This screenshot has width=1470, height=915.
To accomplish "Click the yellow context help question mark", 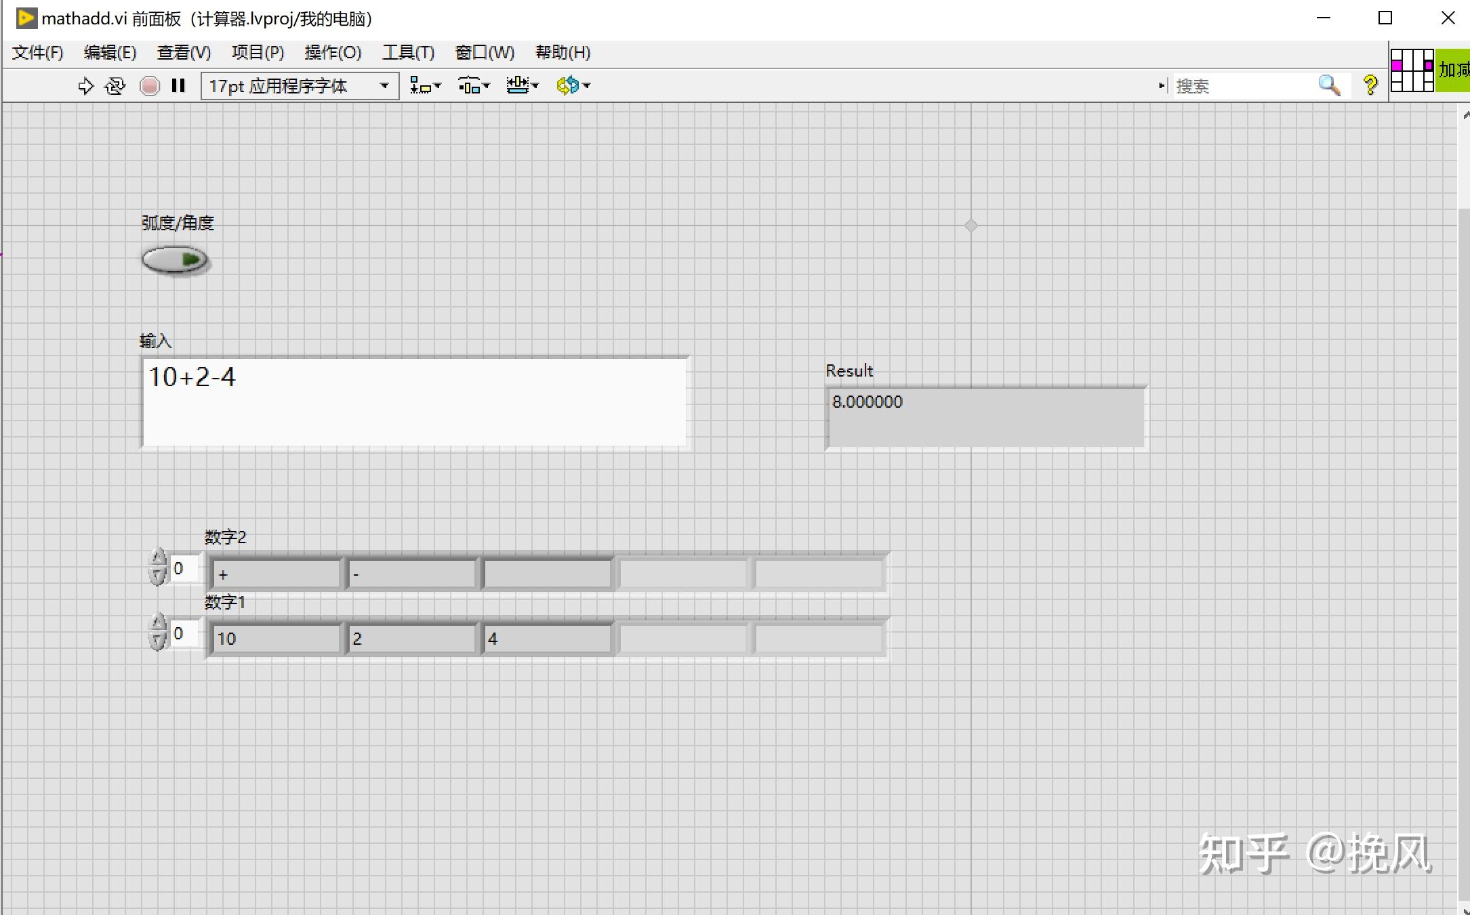I will tap(1370, 85).
